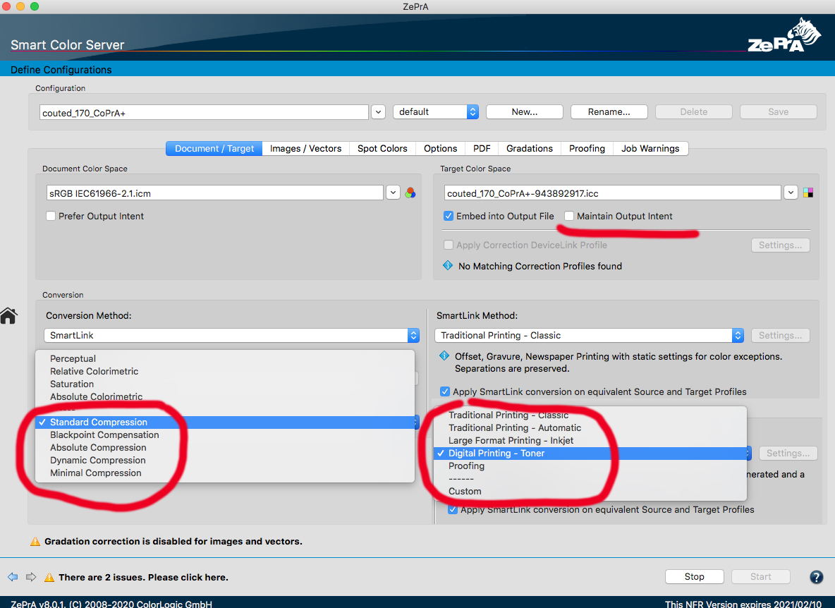Click the sRGB IEC61966-2.1.icm profile field
835x608 pixels.
[x=214, y=193]
